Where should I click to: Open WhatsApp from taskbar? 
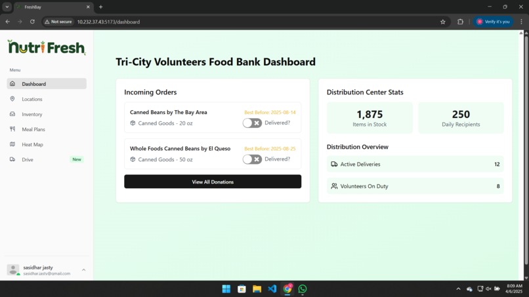pyautogui.click(x=303, y=289)
